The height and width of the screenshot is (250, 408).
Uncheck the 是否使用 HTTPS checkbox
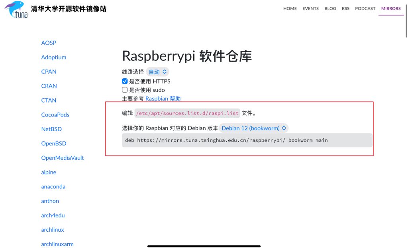coord(125,81)
